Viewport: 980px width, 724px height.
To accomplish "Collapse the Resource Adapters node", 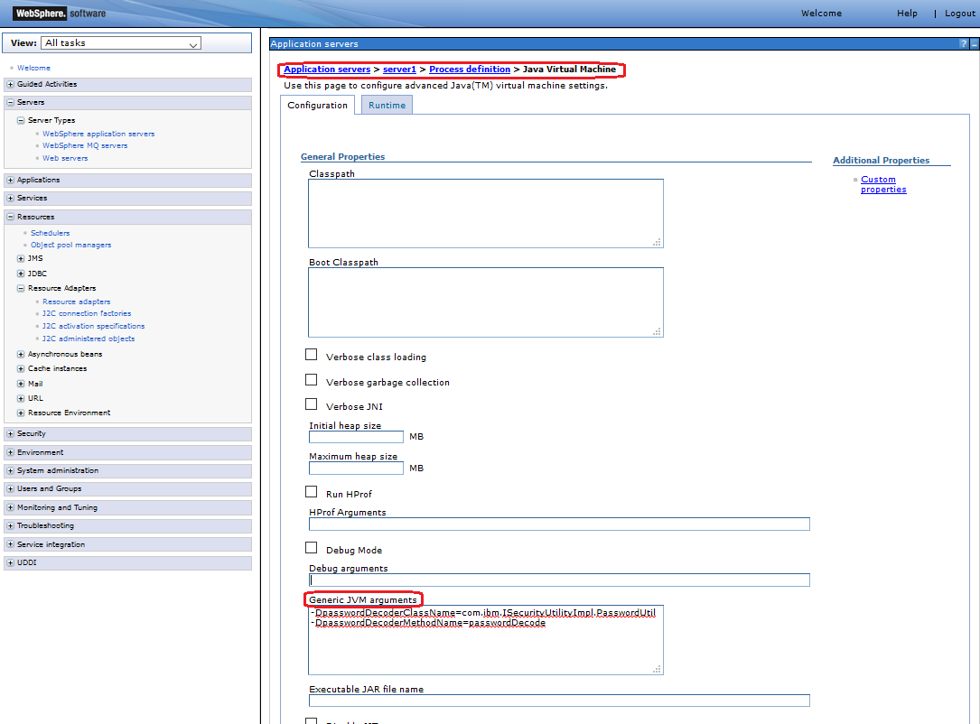I will click(21, 289).
